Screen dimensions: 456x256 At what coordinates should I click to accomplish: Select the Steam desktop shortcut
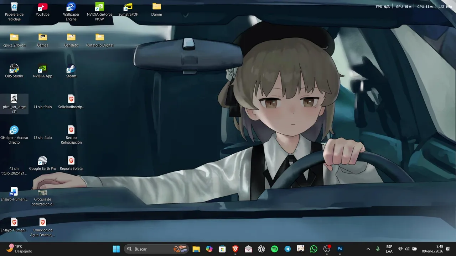pyautogui.click(x=71, y=71)
